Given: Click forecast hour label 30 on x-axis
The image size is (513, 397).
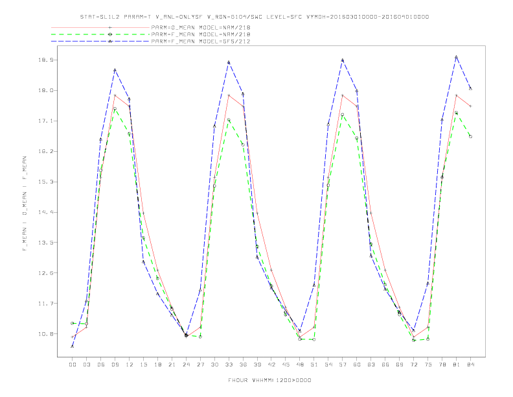Looking at the screenshot, I should pyautogui.click(x=214, y=365).
